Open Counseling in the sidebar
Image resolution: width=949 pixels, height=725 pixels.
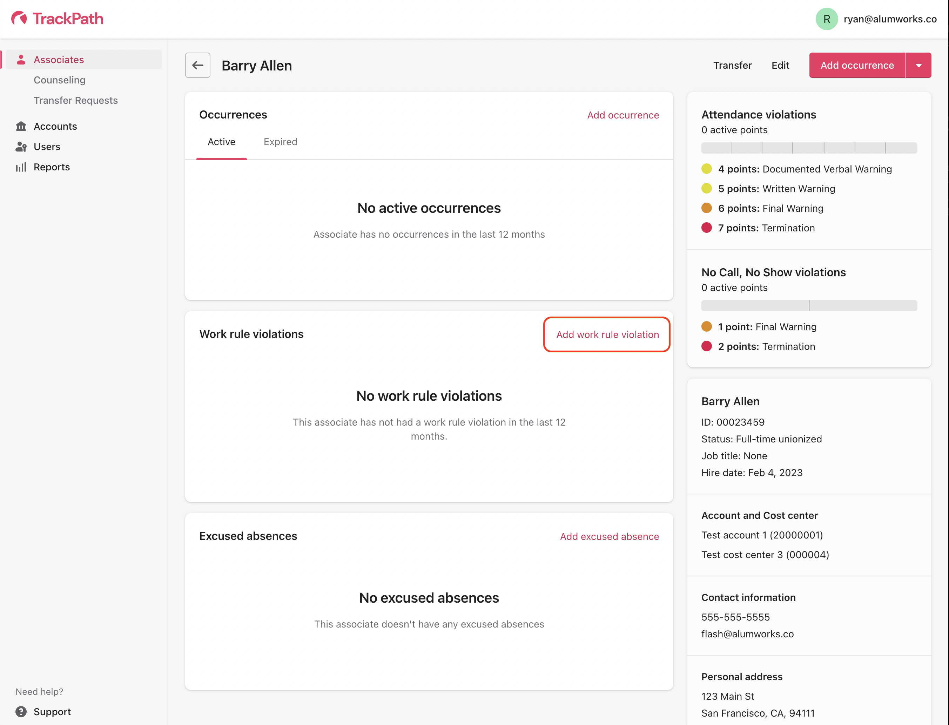point(60,80)
